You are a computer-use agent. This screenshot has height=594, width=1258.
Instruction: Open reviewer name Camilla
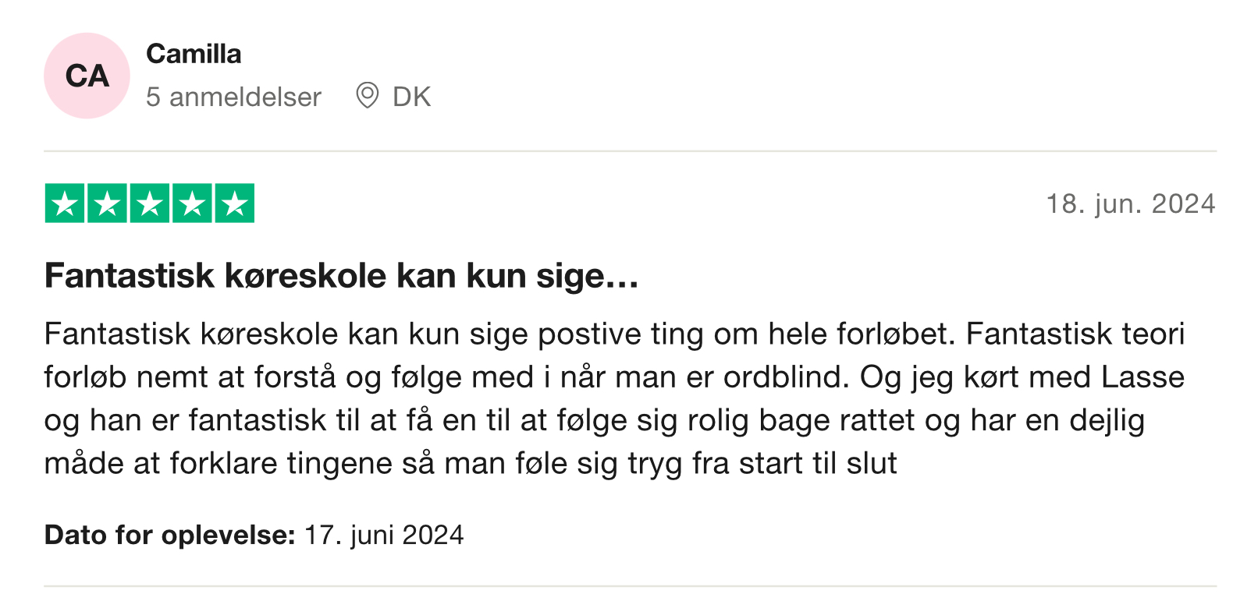(194, 54)
